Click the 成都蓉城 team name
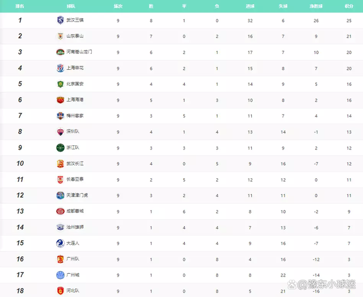 (x=75, y=211)
